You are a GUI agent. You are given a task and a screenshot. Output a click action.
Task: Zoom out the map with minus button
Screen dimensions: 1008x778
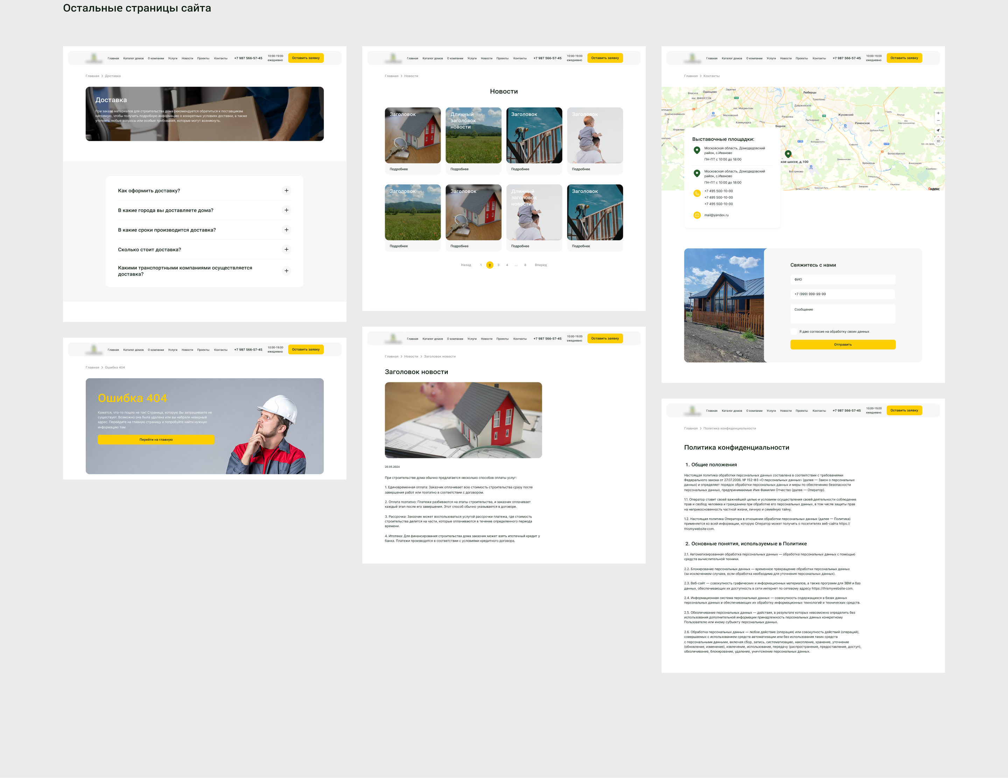(x=938, y=120)
